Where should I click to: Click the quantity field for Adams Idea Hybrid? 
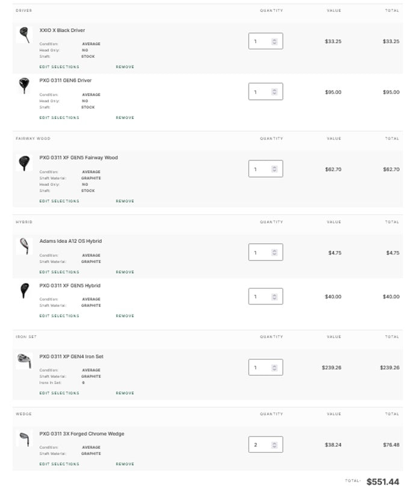click(x=266, y=252)
